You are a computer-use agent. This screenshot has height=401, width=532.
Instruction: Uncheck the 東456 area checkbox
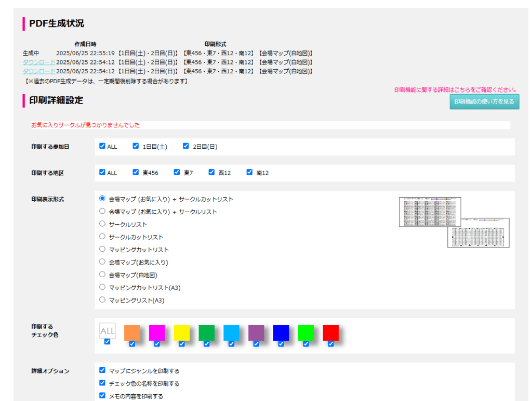pyautogui.click(x=136, y=172)
